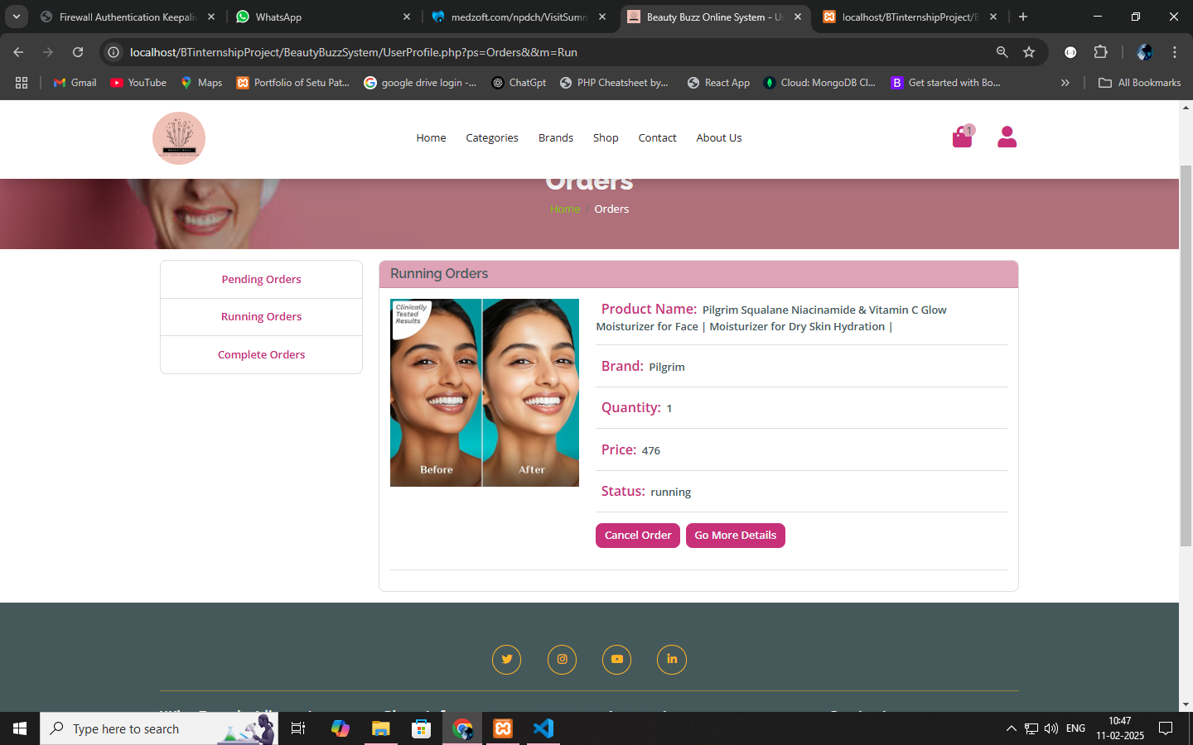Open Contact in the navigation menu

pyautogui.click(x=657, y=138)
